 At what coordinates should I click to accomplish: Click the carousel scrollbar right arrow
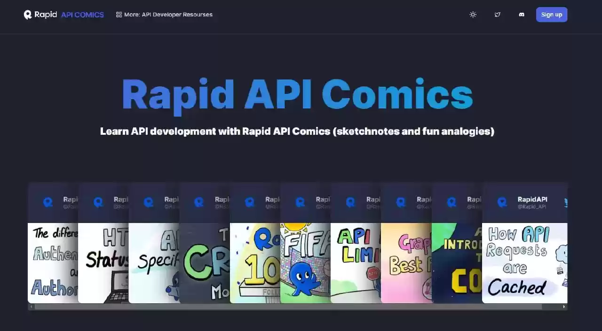pos(564,307)
